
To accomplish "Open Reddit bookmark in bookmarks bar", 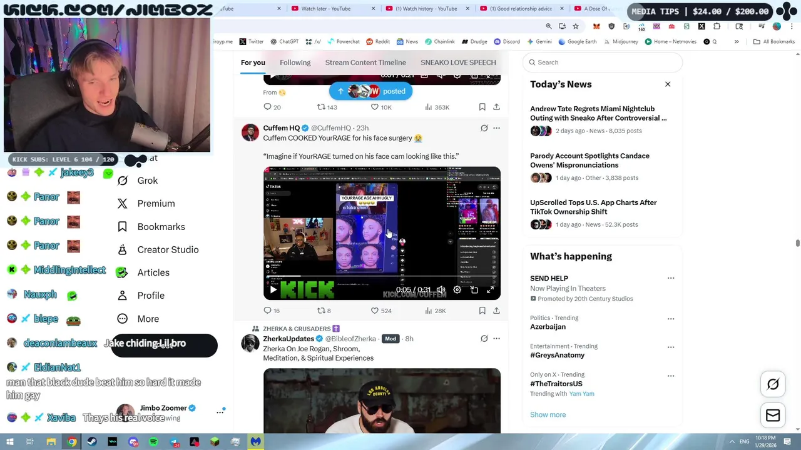I will pyautogui.click(x=378, y=42).
